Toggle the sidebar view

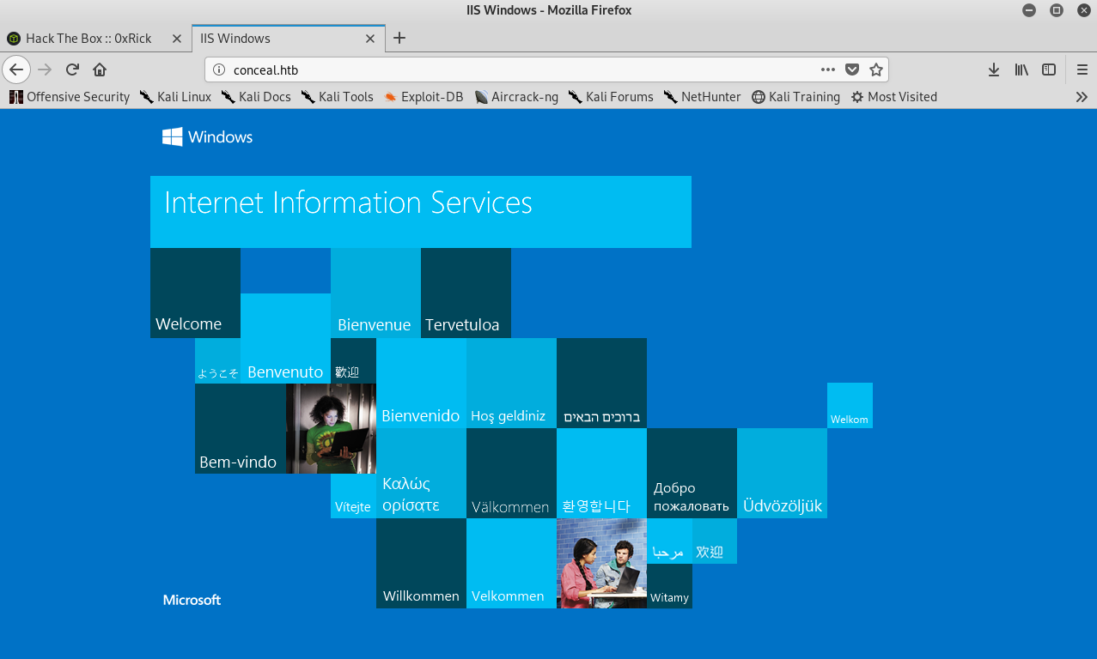[x=1049, y=70]
